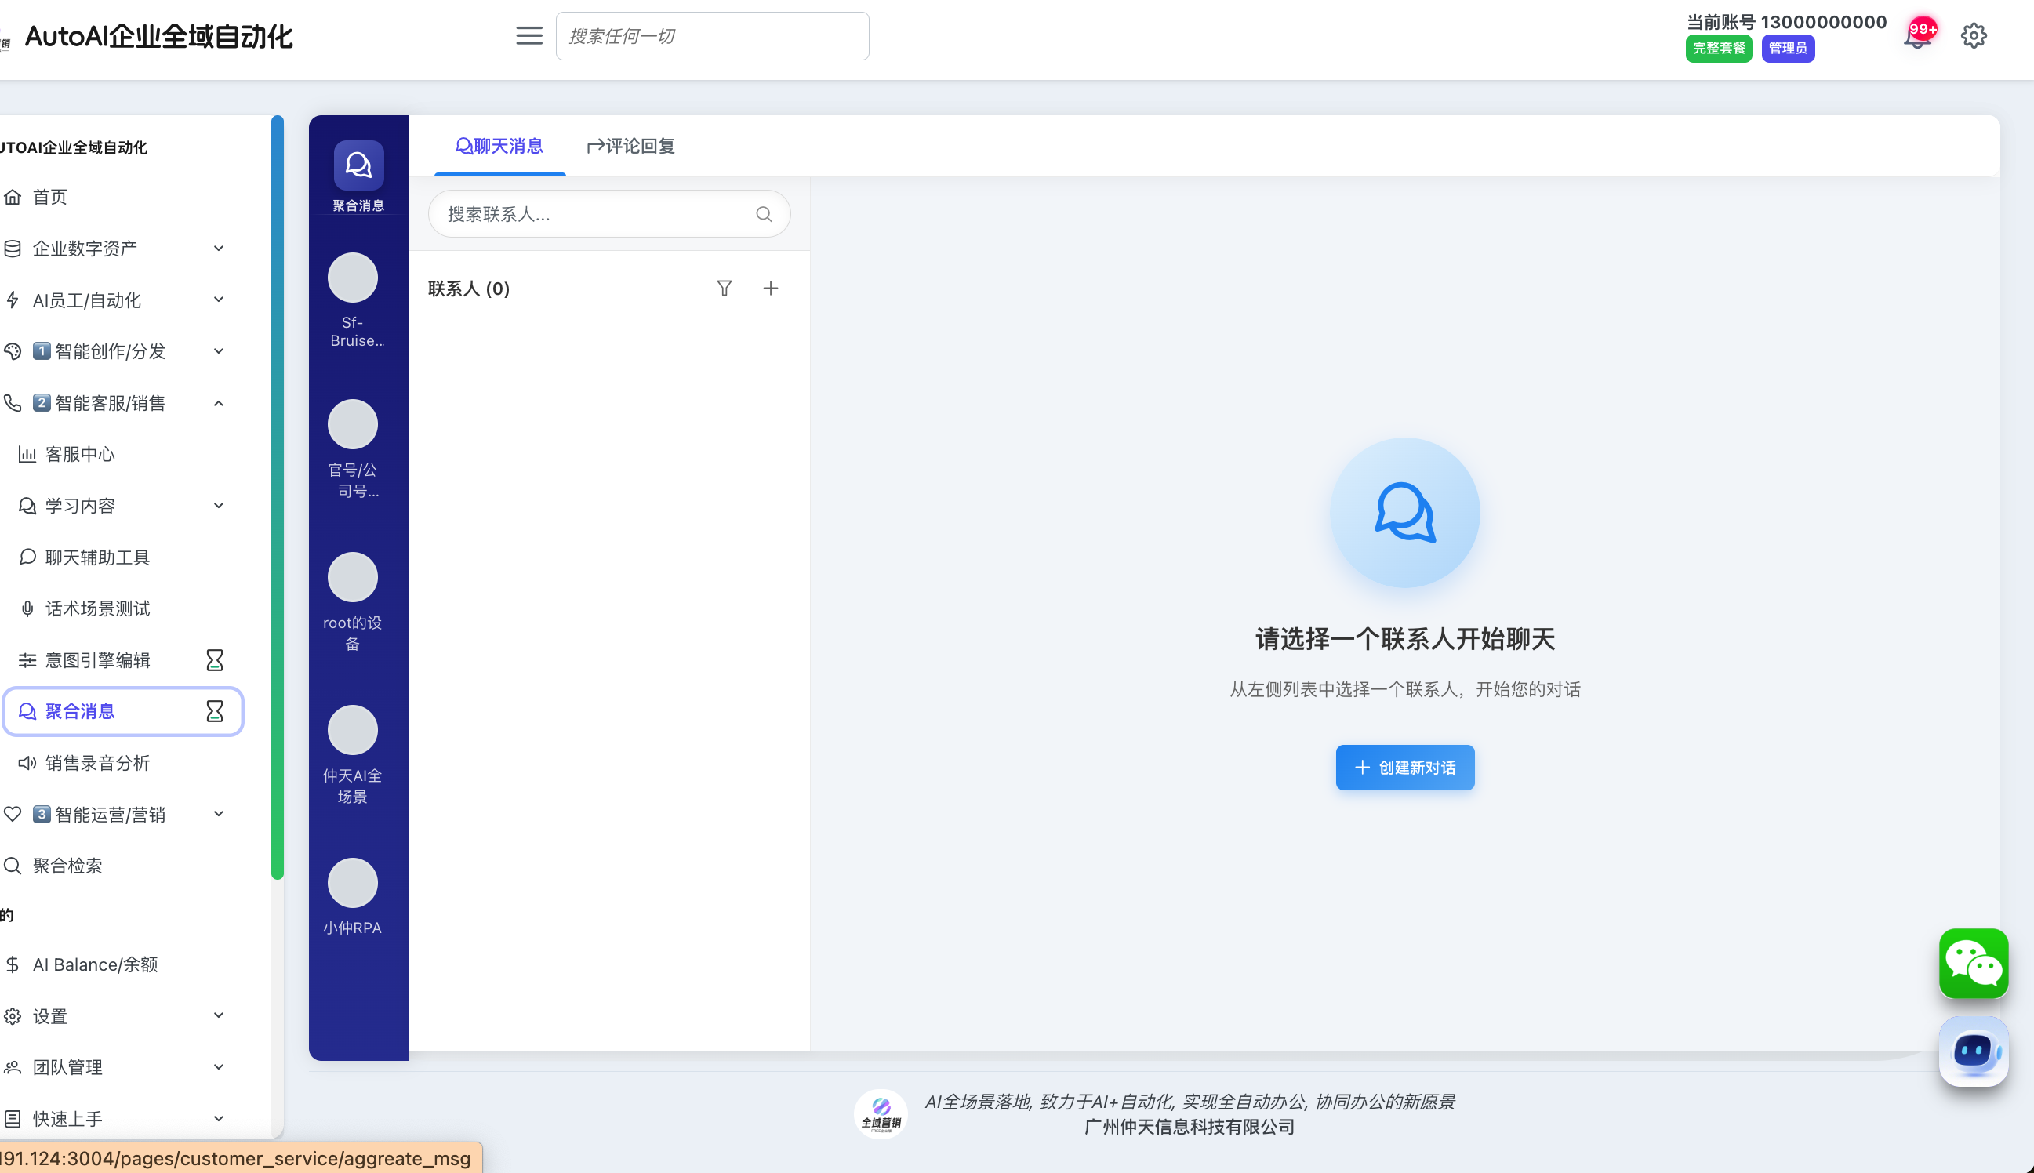
Task: Select the Sf-Bruise account avatar
Action: [352, 278]
